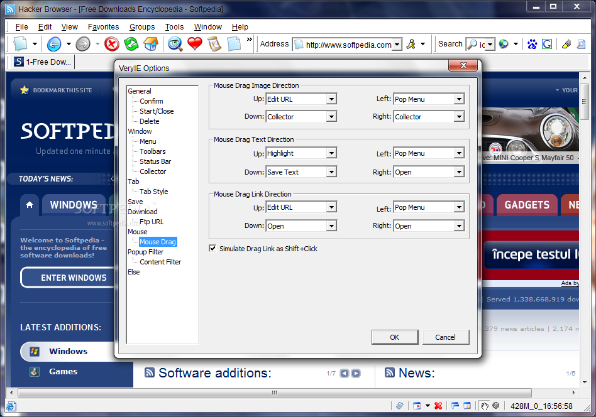Click the find-in-page icon at toolbar end
Screen dimensions: 596x417
point(581,44)
